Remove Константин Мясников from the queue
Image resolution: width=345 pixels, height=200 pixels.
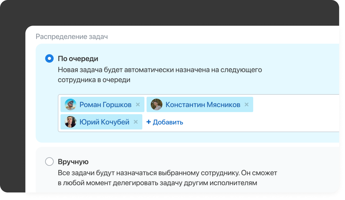point(247,104)
